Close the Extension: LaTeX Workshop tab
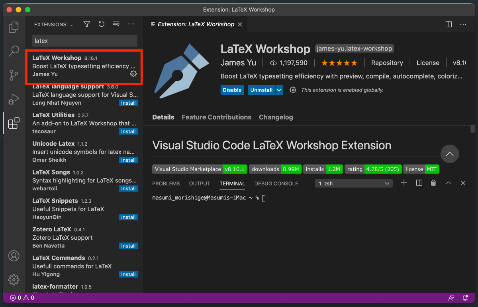The image size is (478, 307). tap(240, 24)
